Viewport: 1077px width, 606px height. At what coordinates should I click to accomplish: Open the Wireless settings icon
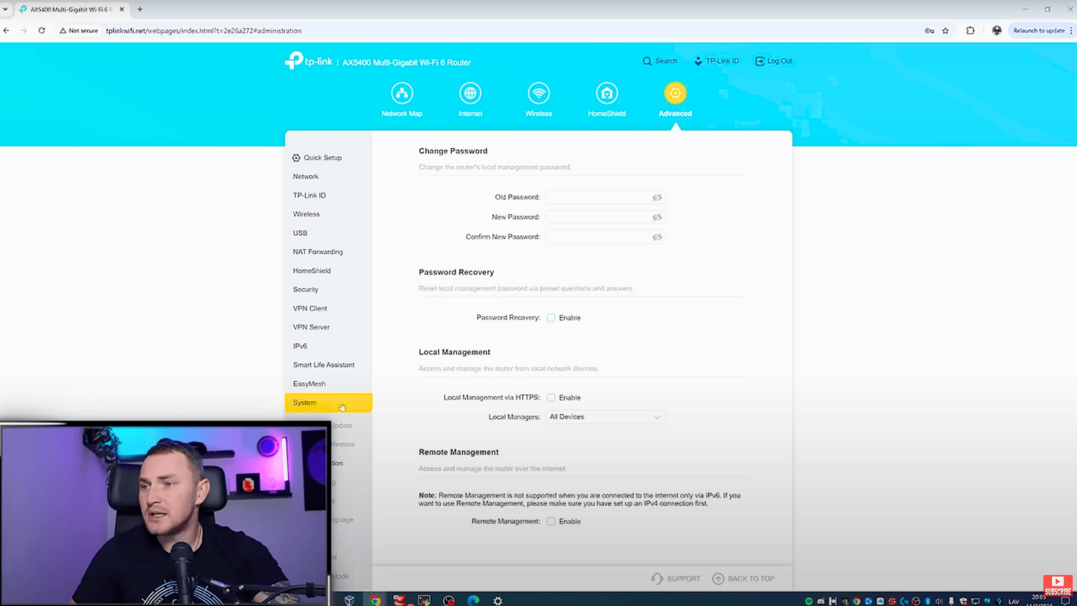click(538, 93)
